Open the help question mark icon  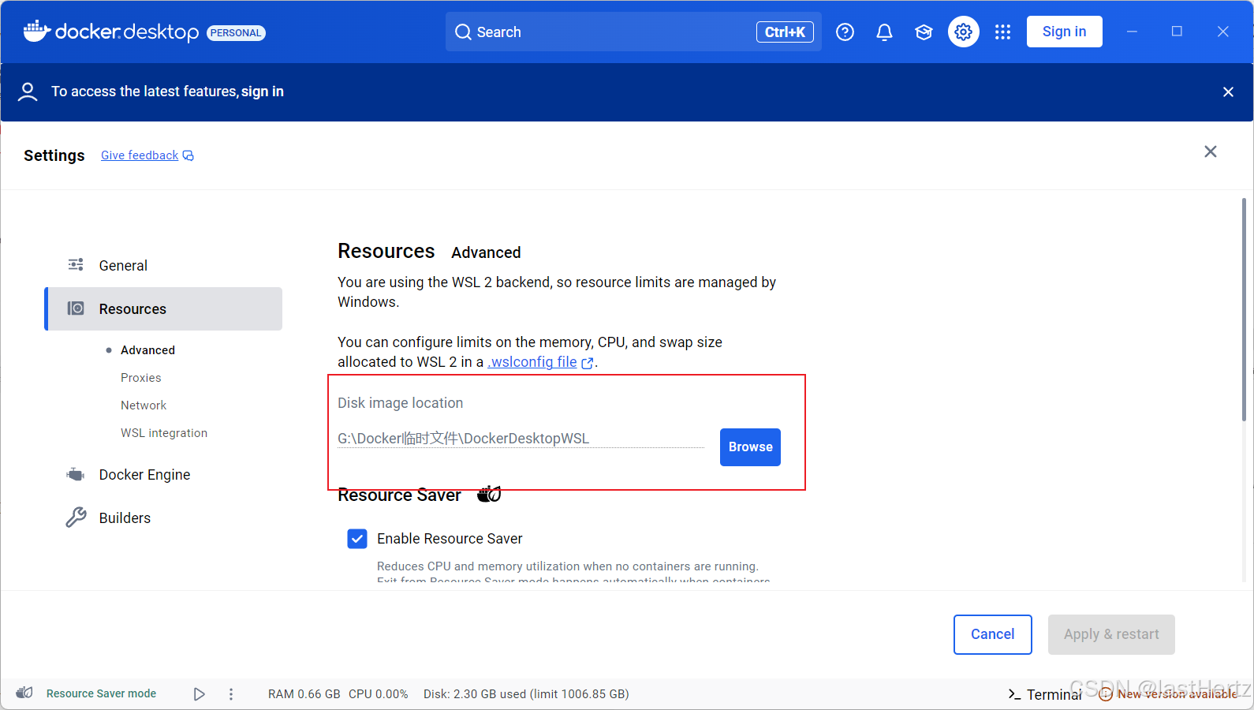845,32
